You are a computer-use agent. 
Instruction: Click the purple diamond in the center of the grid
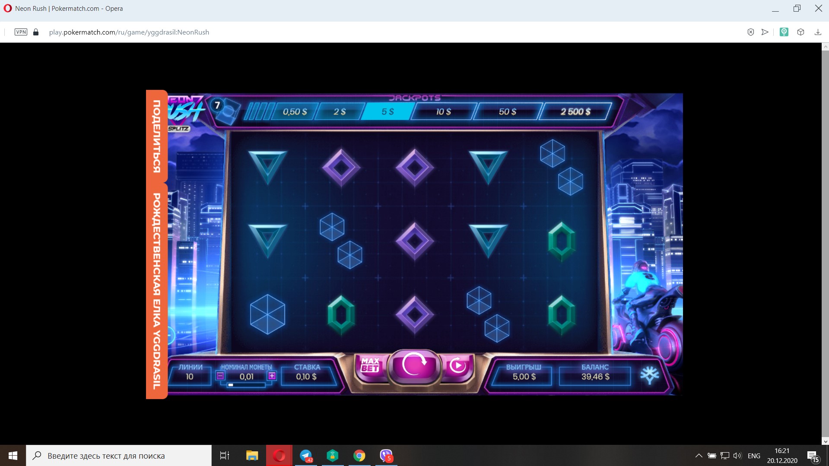pyautogui.click(x=414, y=241)
